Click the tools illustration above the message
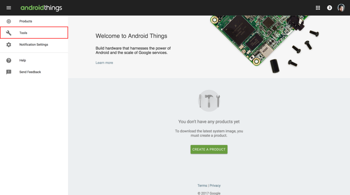This screenshot has width=350, height=195. [x=209, y=101]
